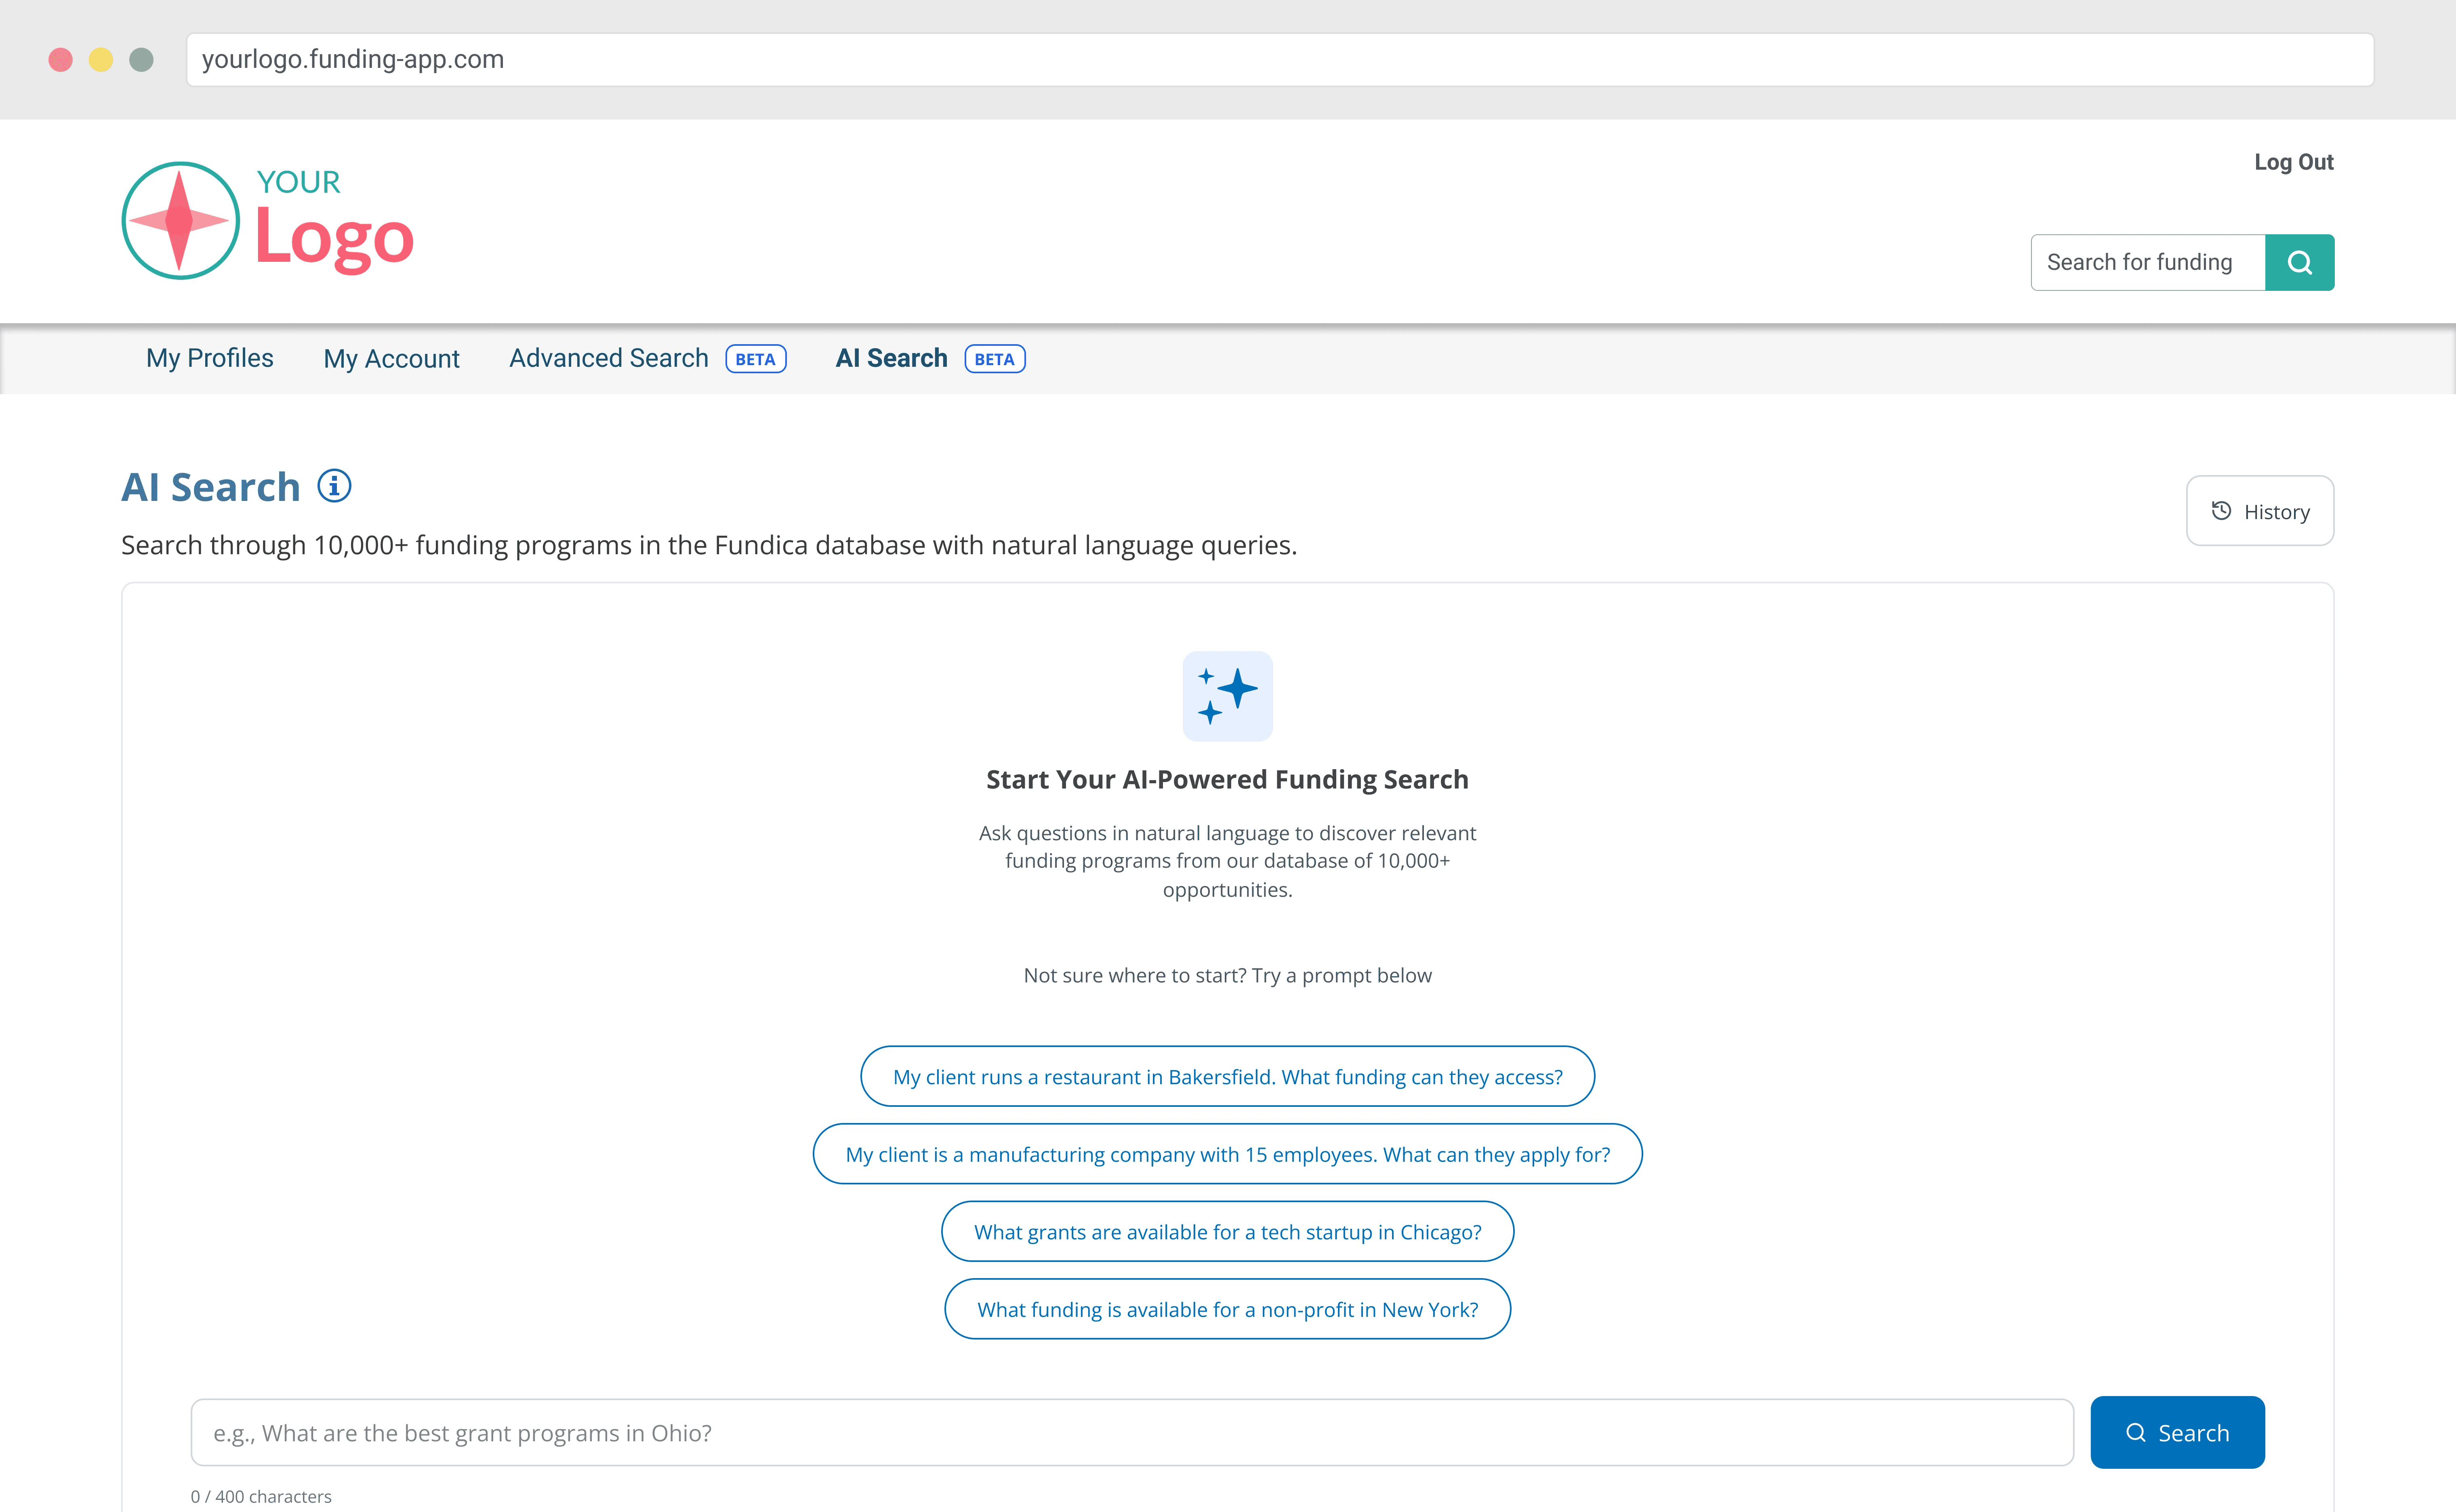Focus the Search for funding field
Screen dimensions: 2456x1512
[2148, 262]
